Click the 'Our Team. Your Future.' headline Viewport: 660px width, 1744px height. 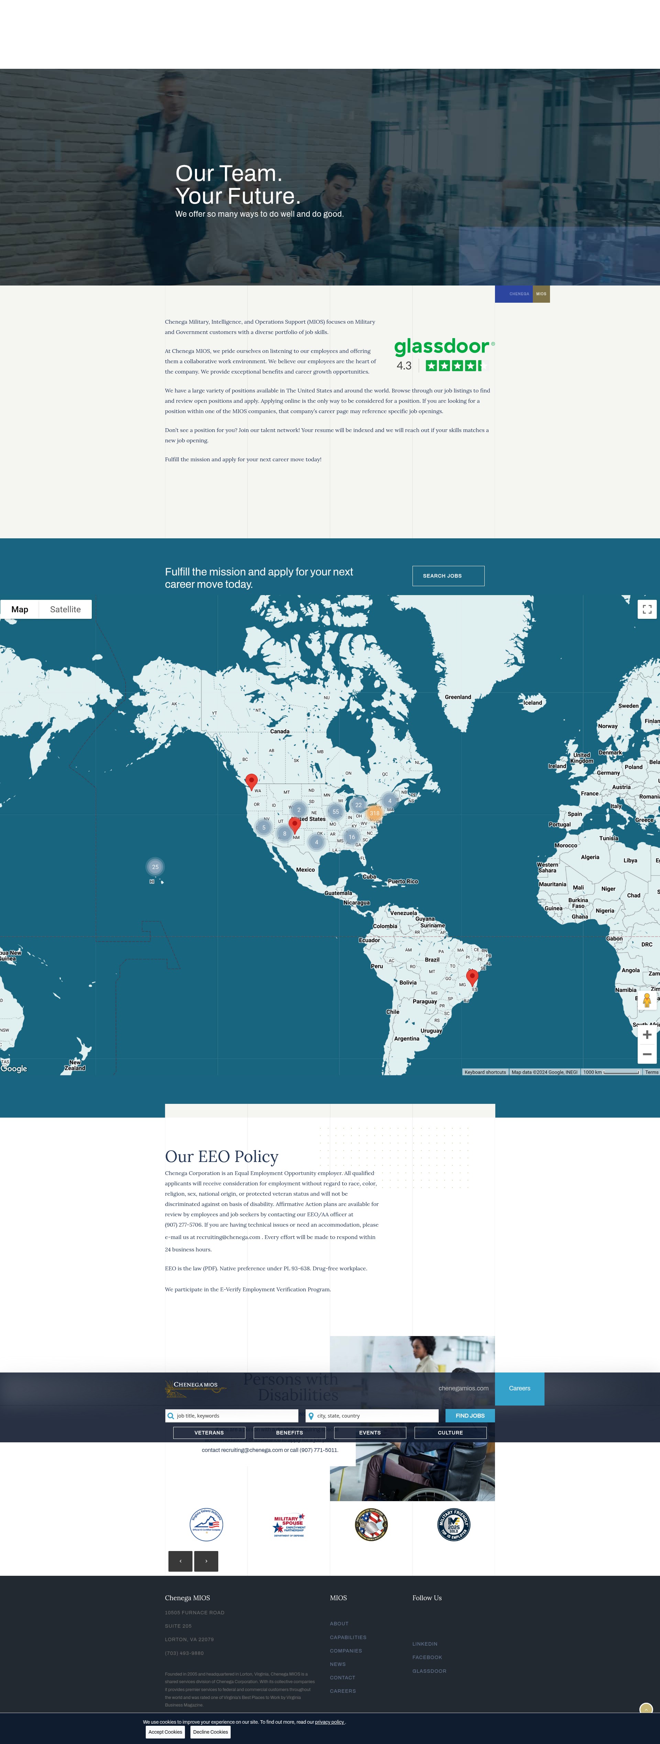click(238, 185)
